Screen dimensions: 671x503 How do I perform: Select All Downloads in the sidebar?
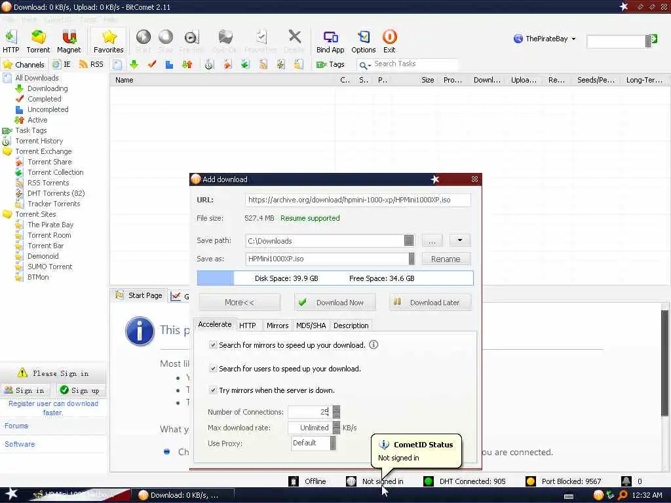[37, 78]
